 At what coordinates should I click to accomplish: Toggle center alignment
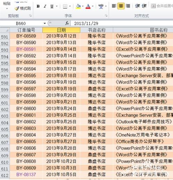pyautogui.click(x=121, y=6)
